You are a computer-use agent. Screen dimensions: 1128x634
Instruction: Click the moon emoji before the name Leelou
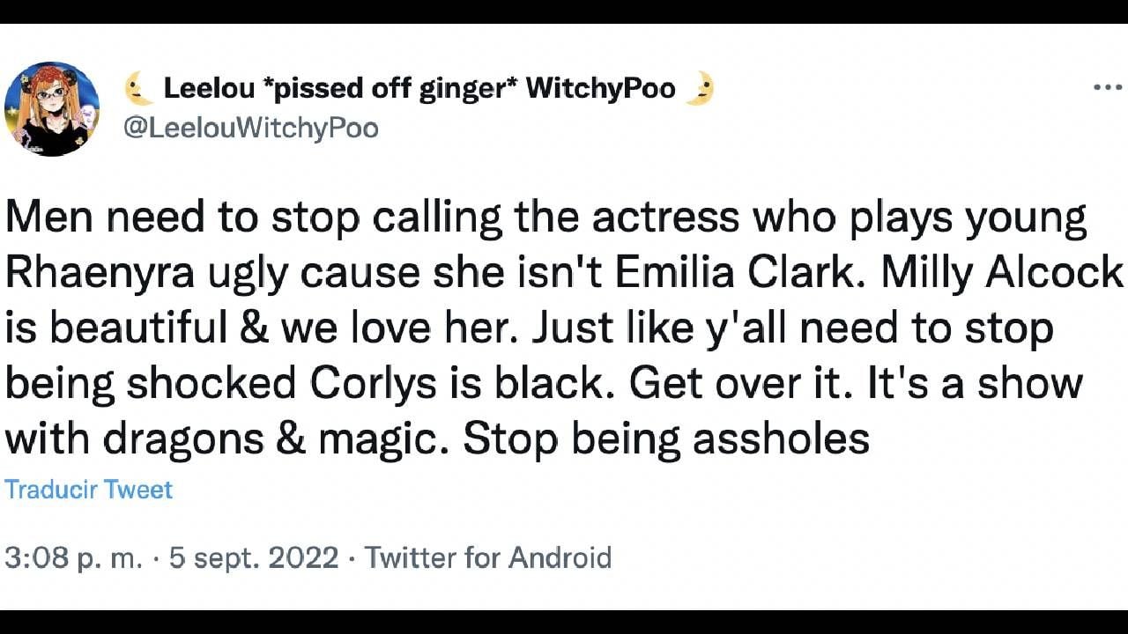137,88
